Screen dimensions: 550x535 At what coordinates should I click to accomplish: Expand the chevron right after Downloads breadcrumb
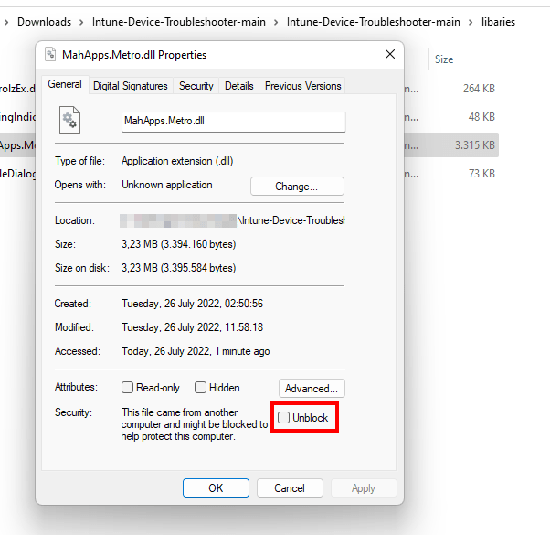pos(82,21)
